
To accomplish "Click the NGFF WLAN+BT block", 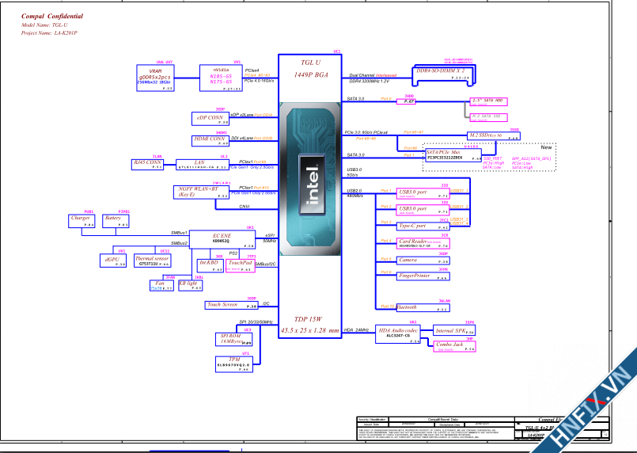I will (201, 192).
